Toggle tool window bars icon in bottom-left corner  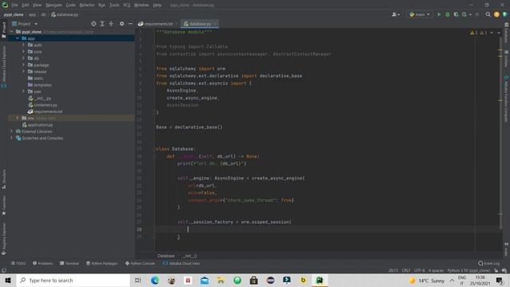point(4,270)
